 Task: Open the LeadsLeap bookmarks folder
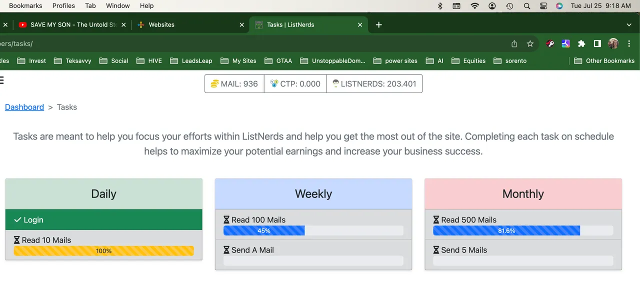191,60
